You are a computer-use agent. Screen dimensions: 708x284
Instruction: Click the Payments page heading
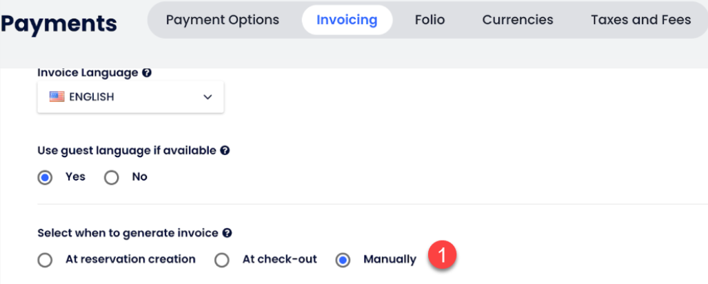coord(59,24)
